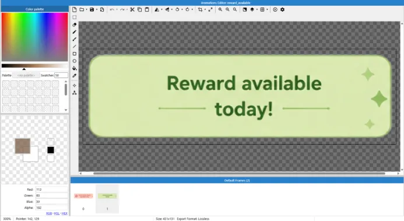The width and height of the screenshot is (404, 221).
Task: Switch to RGB color mode link
Action: pos(49,213)
